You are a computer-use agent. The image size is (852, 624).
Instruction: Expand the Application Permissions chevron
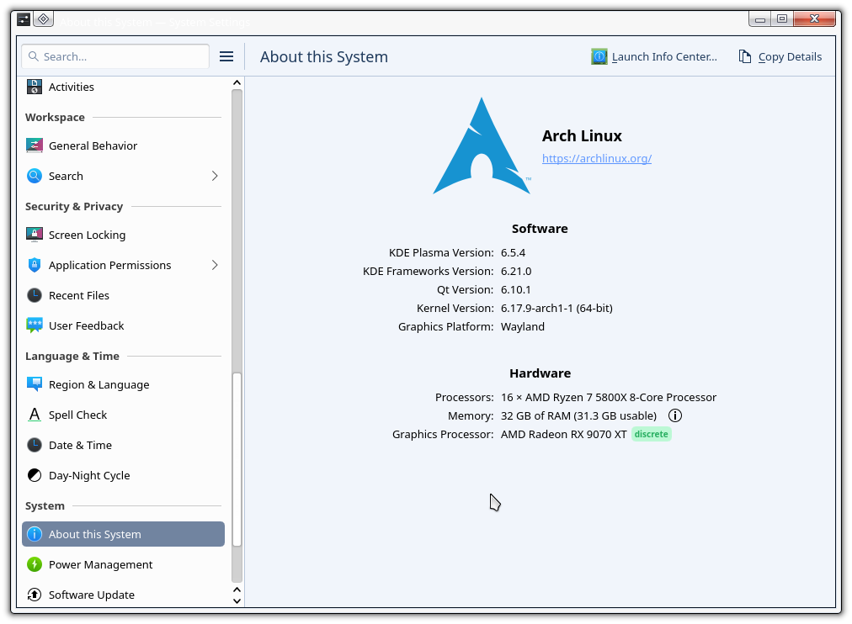point(215,265)
